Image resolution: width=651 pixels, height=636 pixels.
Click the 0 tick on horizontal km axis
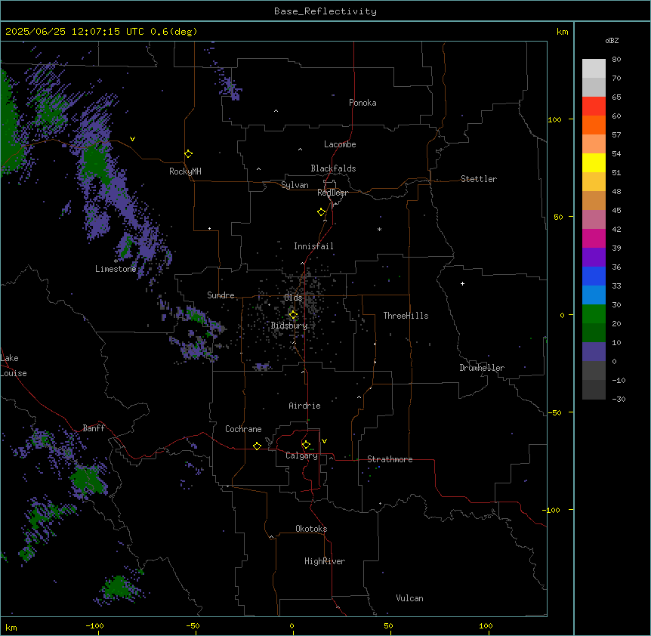(292, 625)
